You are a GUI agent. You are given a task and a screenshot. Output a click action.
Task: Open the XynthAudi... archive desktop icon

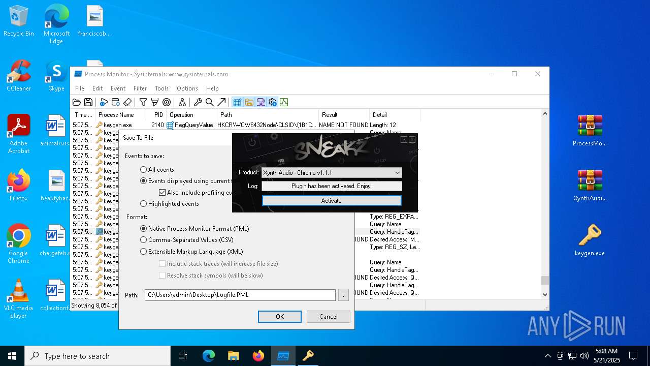pyautogui.click(x=590, y=185)
